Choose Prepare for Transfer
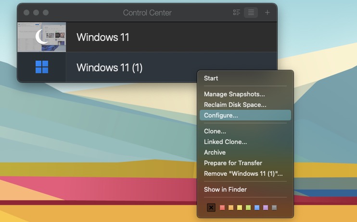Viewport: 357px width, 222px height. (245, 163)
